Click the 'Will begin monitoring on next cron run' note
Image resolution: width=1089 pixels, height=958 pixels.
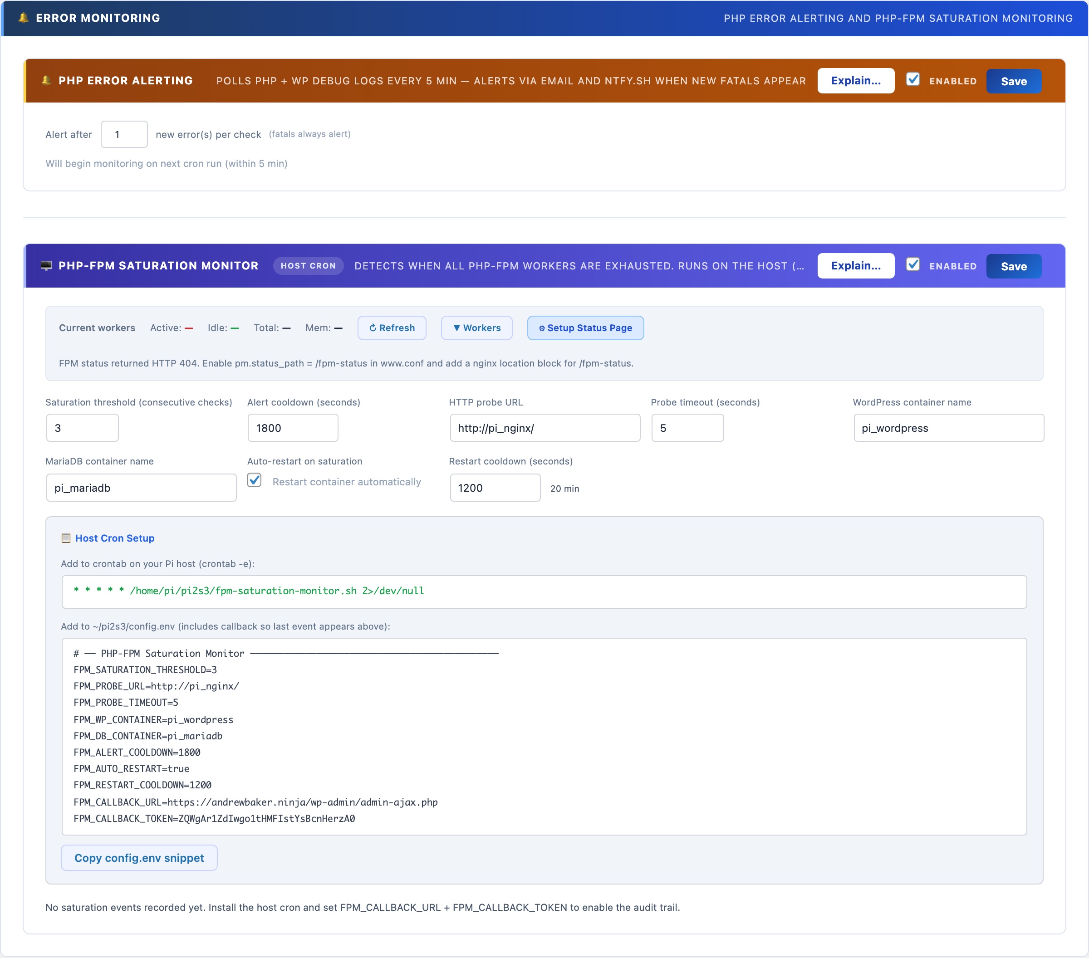166,163
